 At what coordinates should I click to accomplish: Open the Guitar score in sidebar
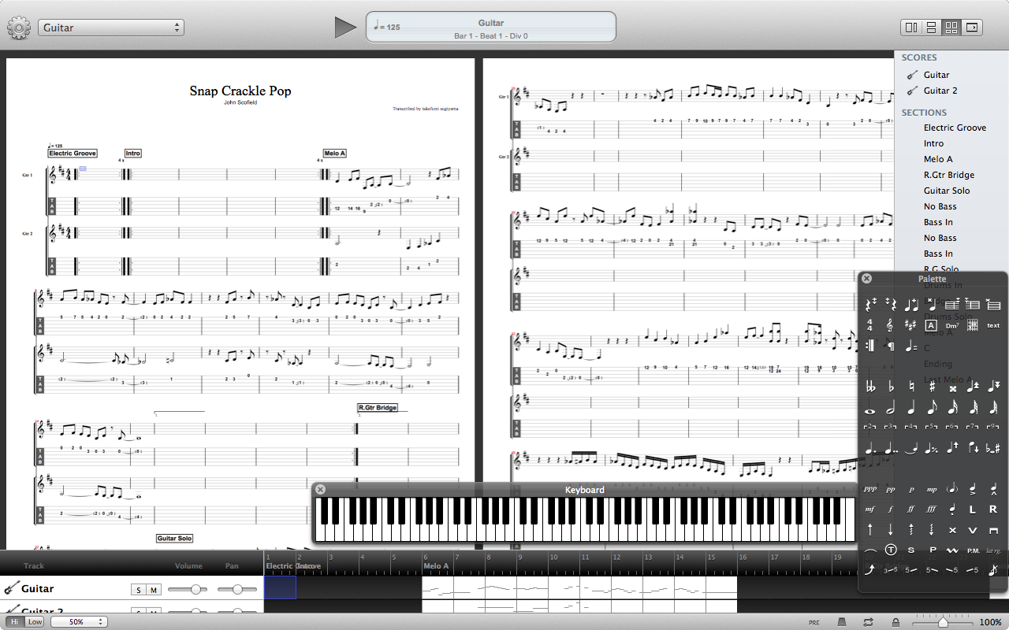tap(936, 75)
